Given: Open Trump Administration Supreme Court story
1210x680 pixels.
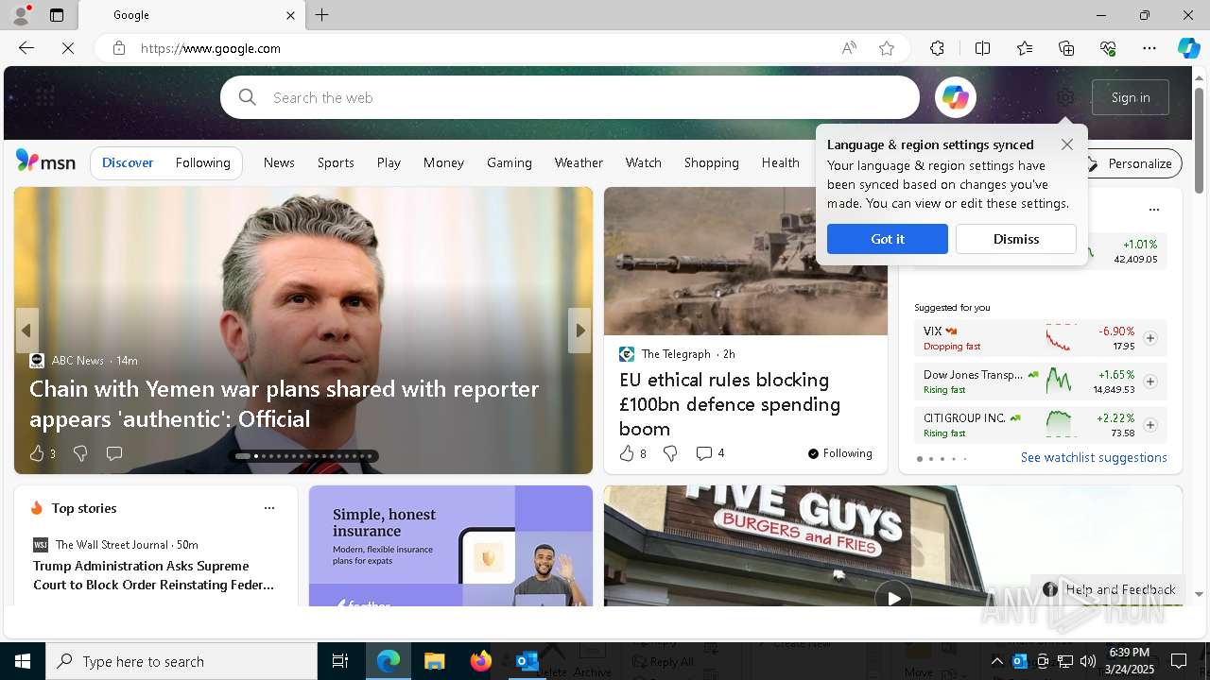Looking at the screenshot, I should coord(154,575).
